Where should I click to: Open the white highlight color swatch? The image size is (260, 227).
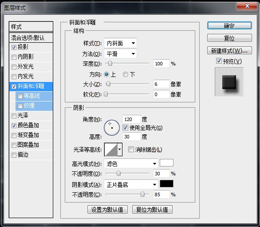166,163
